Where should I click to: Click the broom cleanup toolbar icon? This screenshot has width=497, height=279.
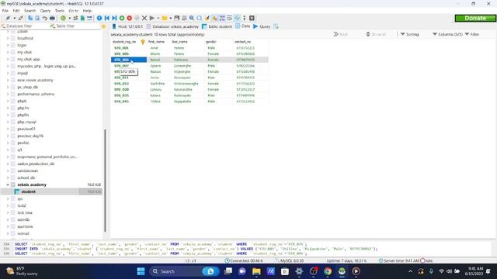click(x=207, y=18)
